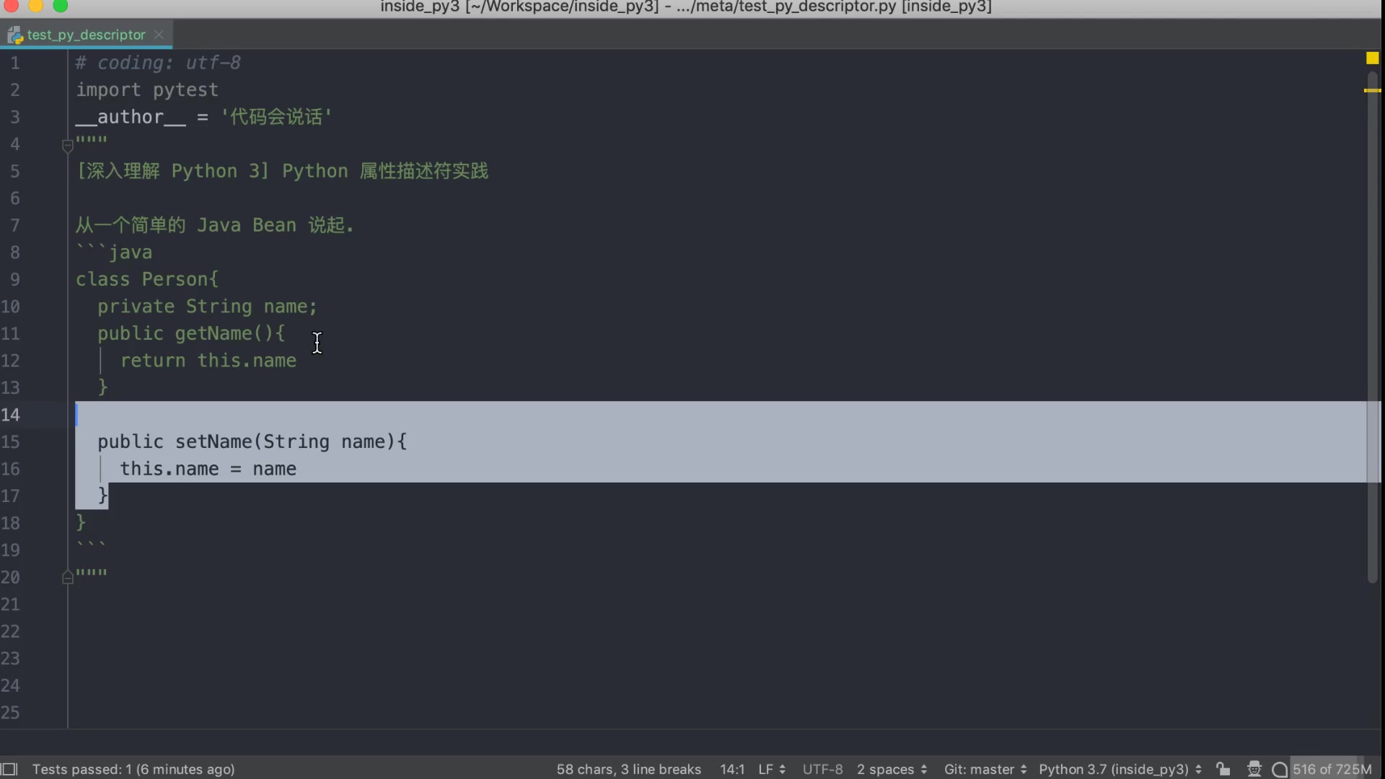
Task: Open the Hector inspections inspector icon
Action: 1254,769
